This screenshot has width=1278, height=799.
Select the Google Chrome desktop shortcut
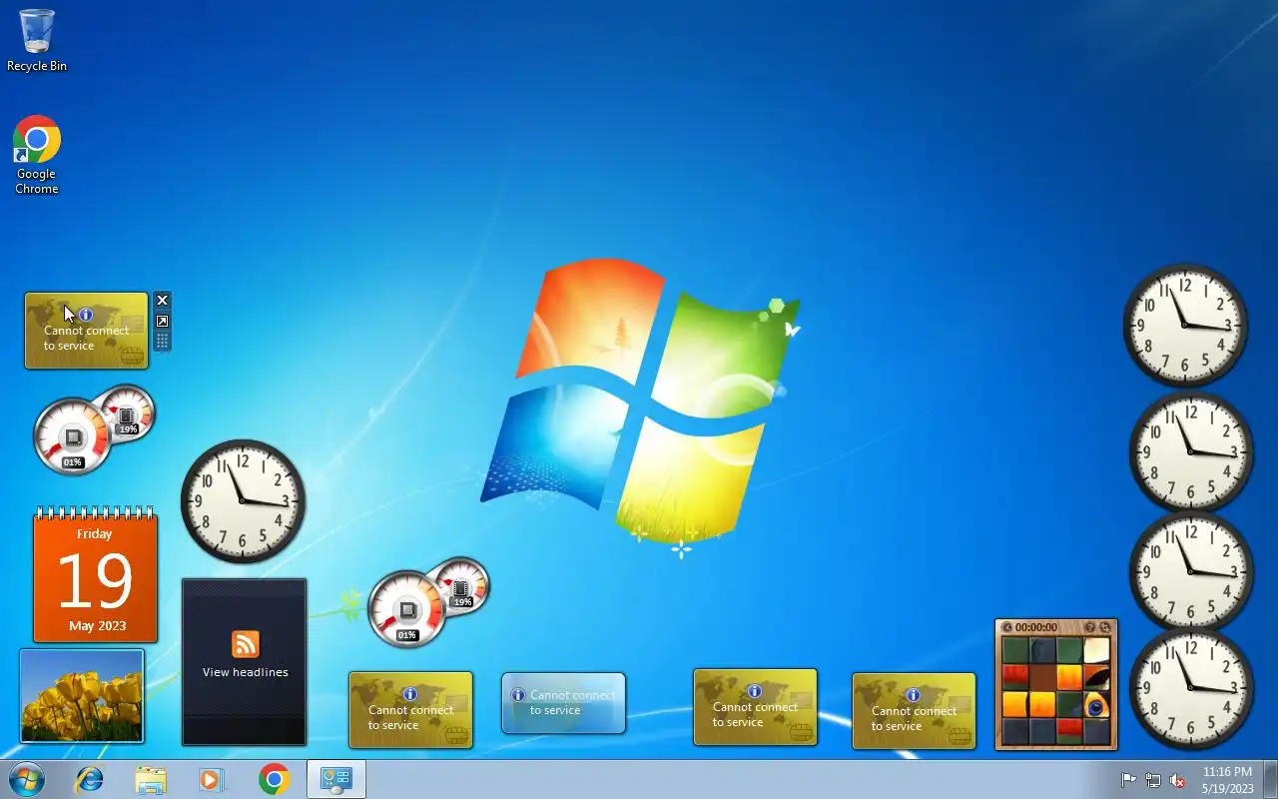(37, 155)
